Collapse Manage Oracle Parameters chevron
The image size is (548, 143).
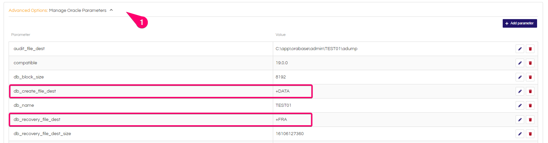pyautogui.click(x=111, y=10)
